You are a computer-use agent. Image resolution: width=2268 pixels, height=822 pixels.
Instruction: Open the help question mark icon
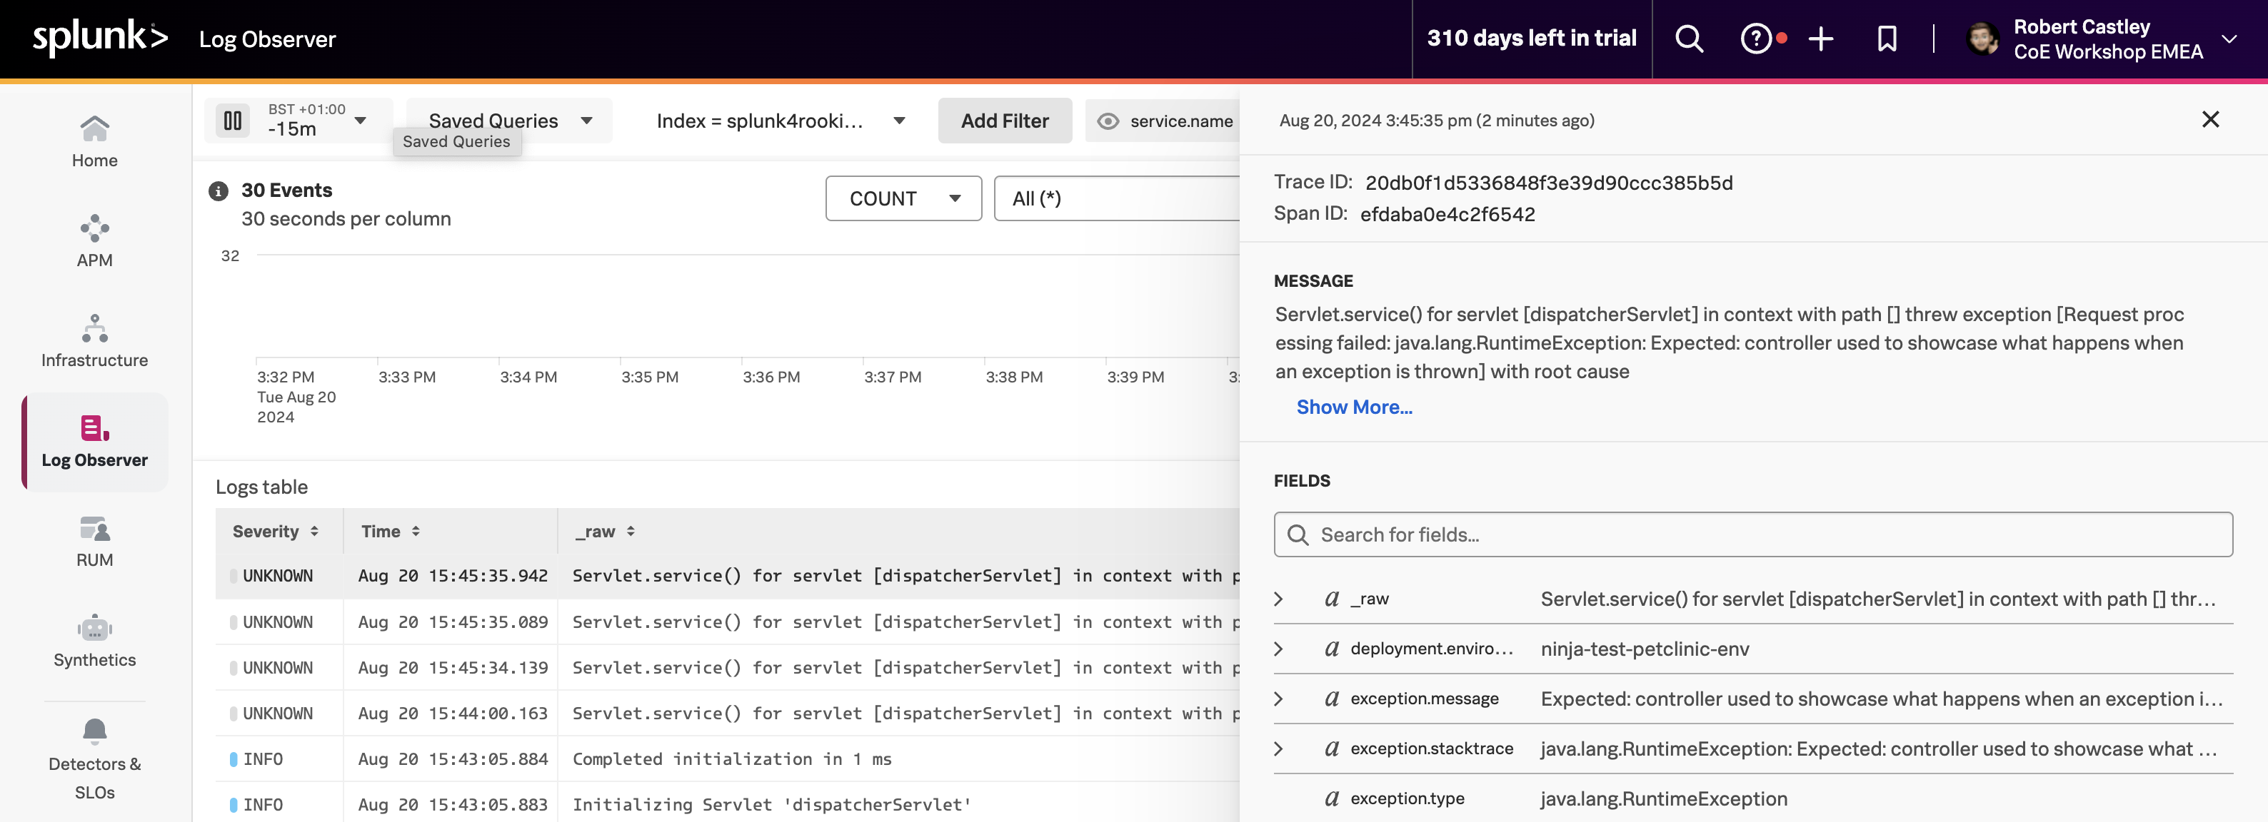click(1755, 39)
